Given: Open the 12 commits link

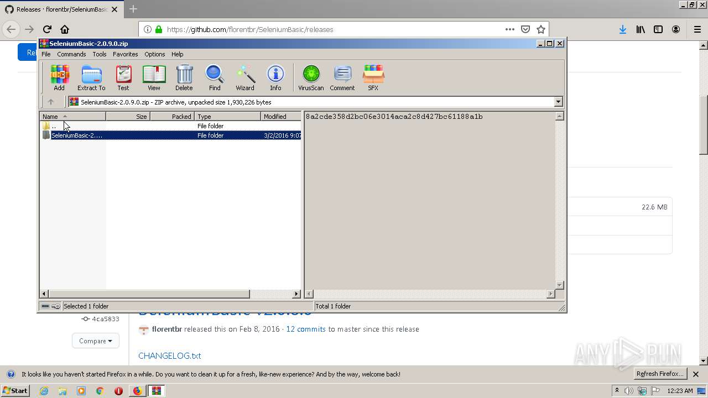Looking at the screenshot, I should coord(306,329).
